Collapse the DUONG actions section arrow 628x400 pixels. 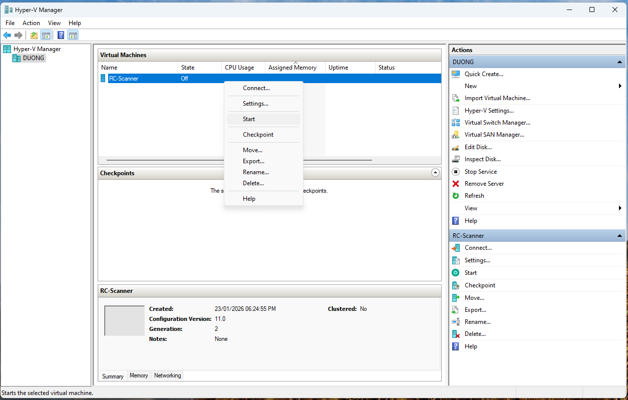pyautogui.click(x=619, y=62)
